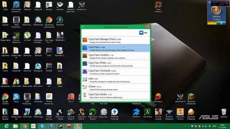This screenshot has height=129, width=230.
Task: Switch the ENG input language indicator
Action: 214,126
